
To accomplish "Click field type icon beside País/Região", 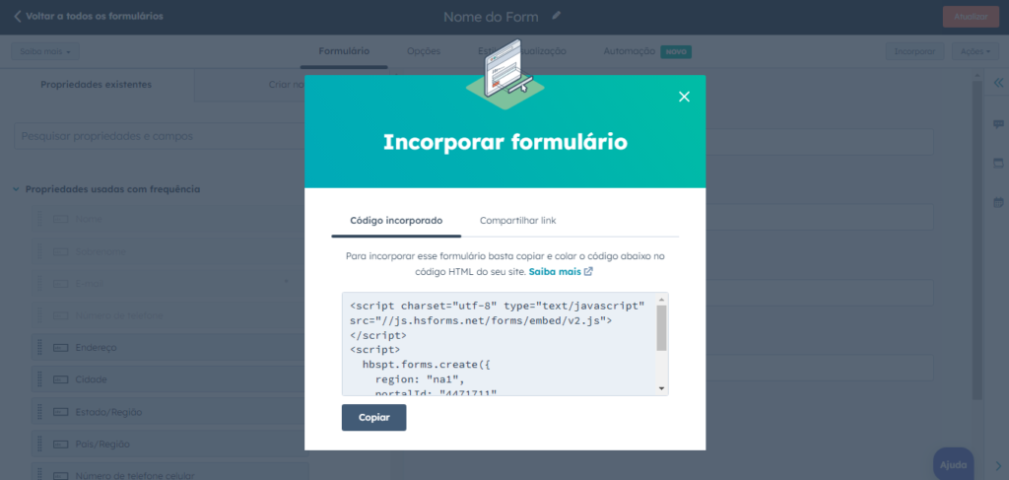I will 60,444.
